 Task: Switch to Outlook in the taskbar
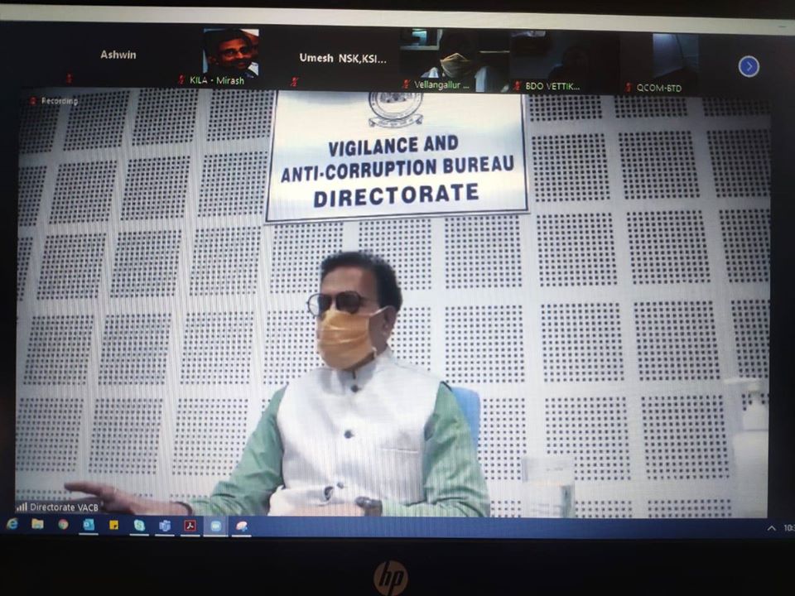coord(89,525)
